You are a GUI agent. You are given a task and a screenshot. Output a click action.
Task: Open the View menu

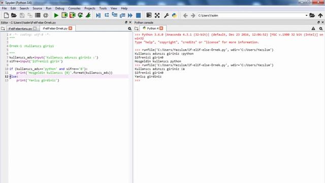click(114, 8)
